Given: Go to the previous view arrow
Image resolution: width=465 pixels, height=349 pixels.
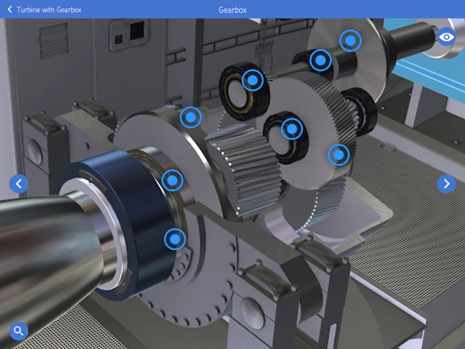Looking at the screenshot, I should (19, 183).
